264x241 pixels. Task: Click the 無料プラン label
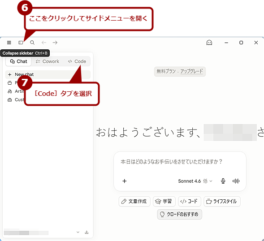tap(166, 71)
